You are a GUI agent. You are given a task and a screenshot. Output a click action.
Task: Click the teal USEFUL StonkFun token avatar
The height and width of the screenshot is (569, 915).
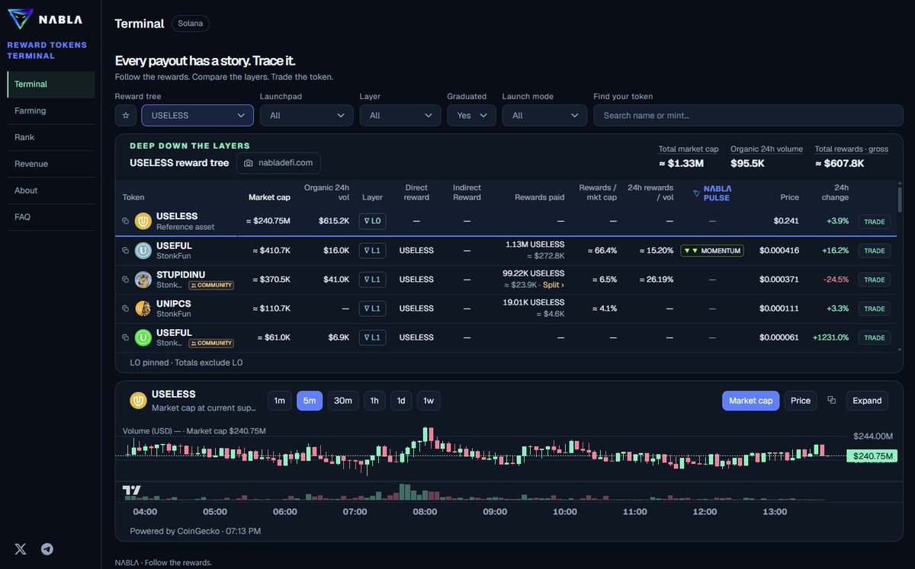tap(143, 251)
